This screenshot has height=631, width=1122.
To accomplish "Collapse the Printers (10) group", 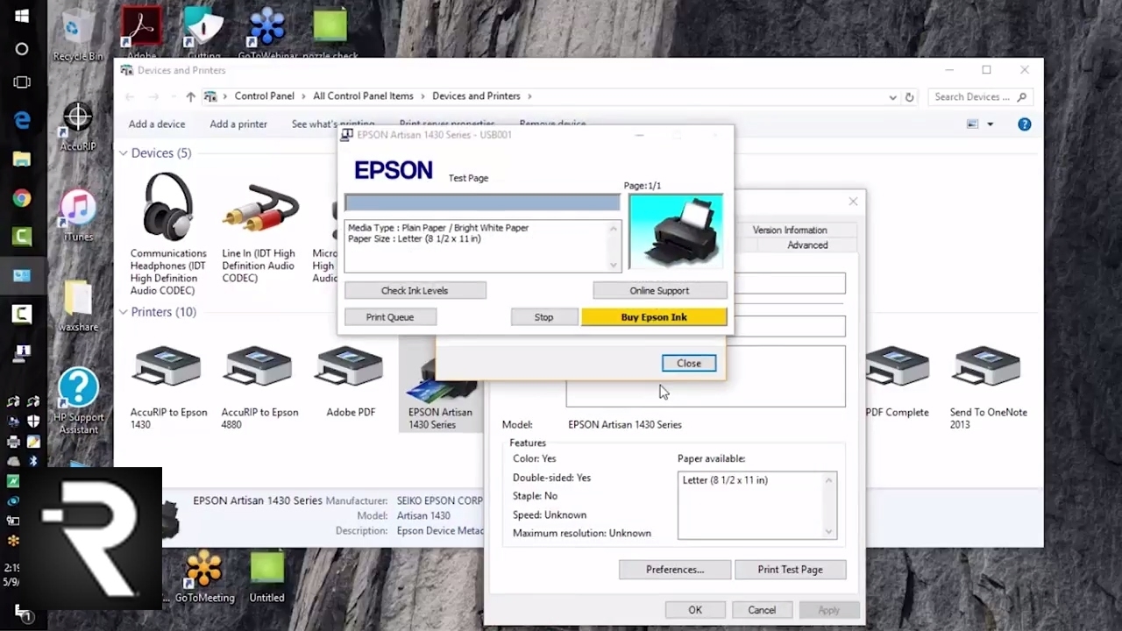I will 124,312.
